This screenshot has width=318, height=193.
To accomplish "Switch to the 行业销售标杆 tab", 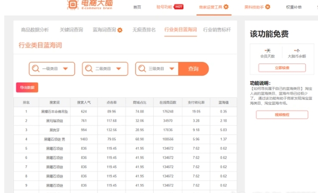I will pos(217,30).
